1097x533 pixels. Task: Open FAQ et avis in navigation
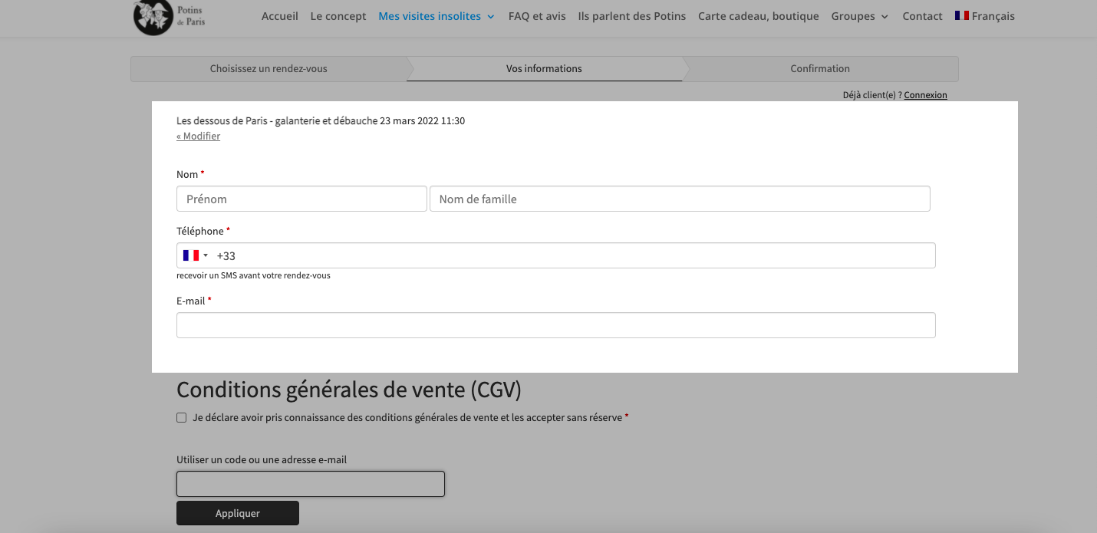click(537, 16)
